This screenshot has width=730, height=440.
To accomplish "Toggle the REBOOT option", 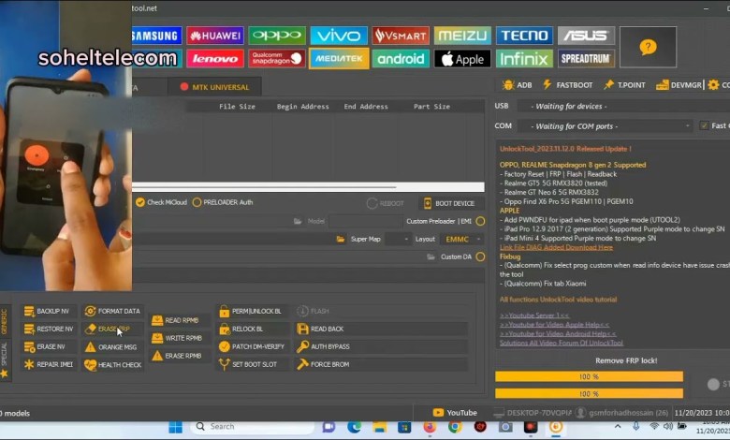I will pyautogui.click(x=385, y=203).
